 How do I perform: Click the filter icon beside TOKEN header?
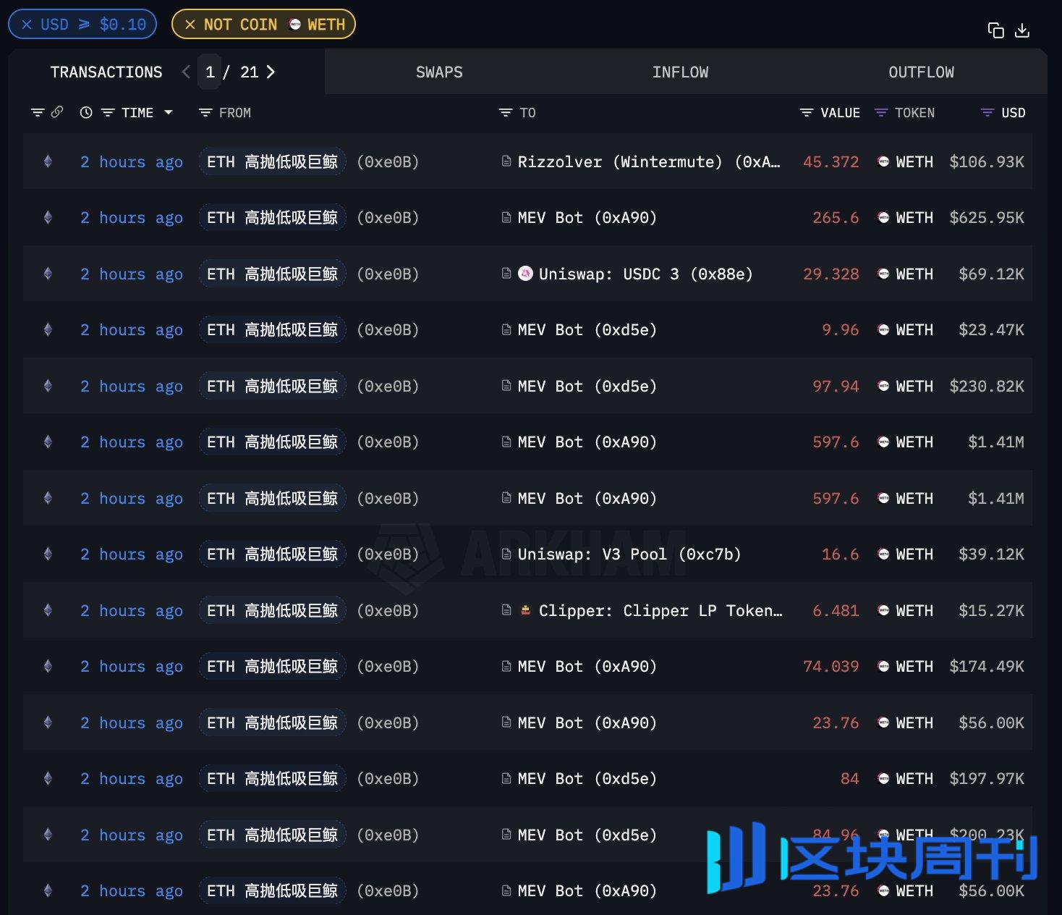[x=881, y=113]
